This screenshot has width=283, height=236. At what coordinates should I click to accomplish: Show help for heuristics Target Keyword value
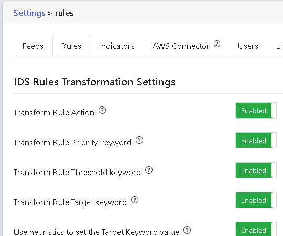187,230
